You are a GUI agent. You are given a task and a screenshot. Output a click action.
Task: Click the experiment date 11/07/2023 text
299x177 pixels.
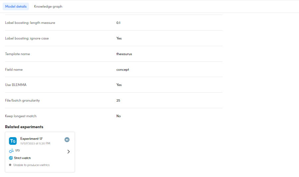(x=35, y=143)
